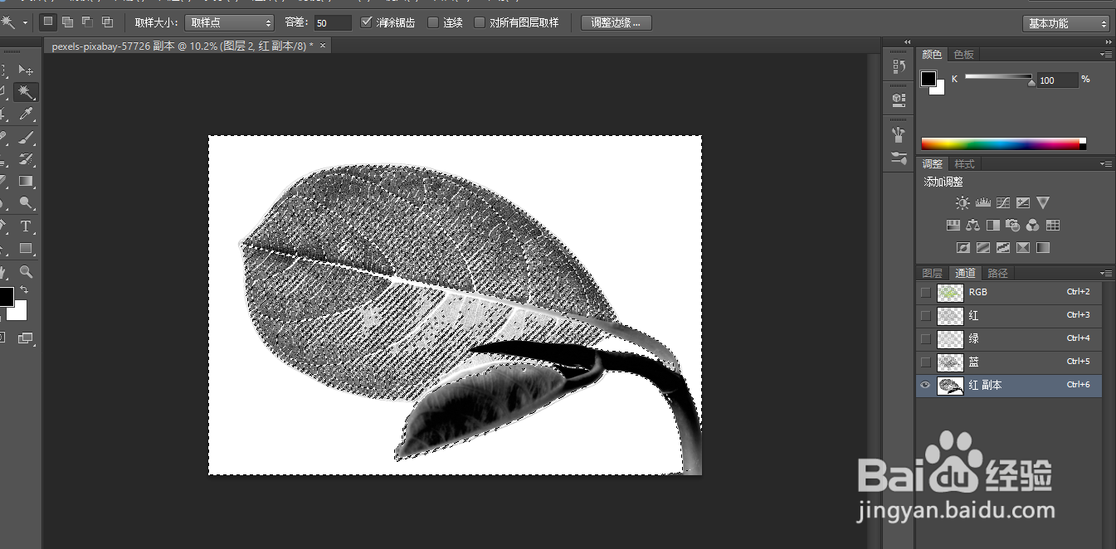Screen dimensions: 1116x549
Task: Choose New Selection mode in options bar
Action: tap(49, 22)
